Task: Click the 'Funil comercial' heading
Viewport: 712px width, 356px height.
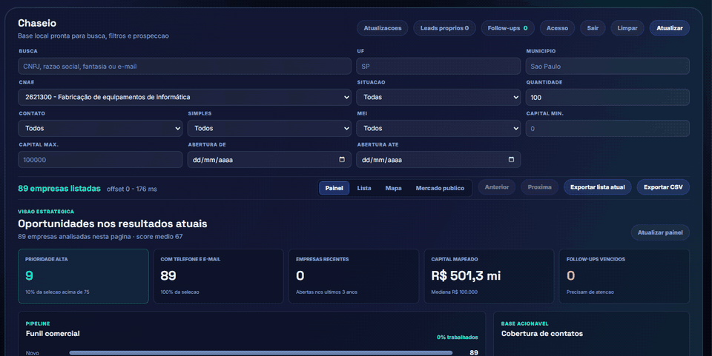Action: click(x=53, y=333)
